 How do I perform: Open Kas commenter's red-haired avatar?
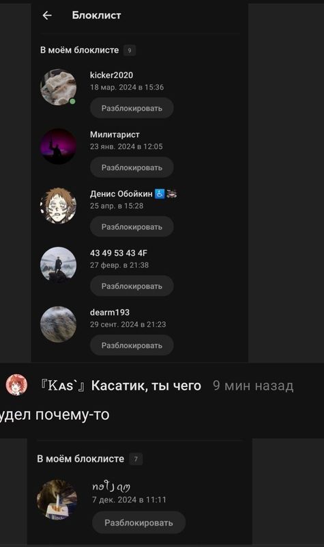(x=16, y=385)
